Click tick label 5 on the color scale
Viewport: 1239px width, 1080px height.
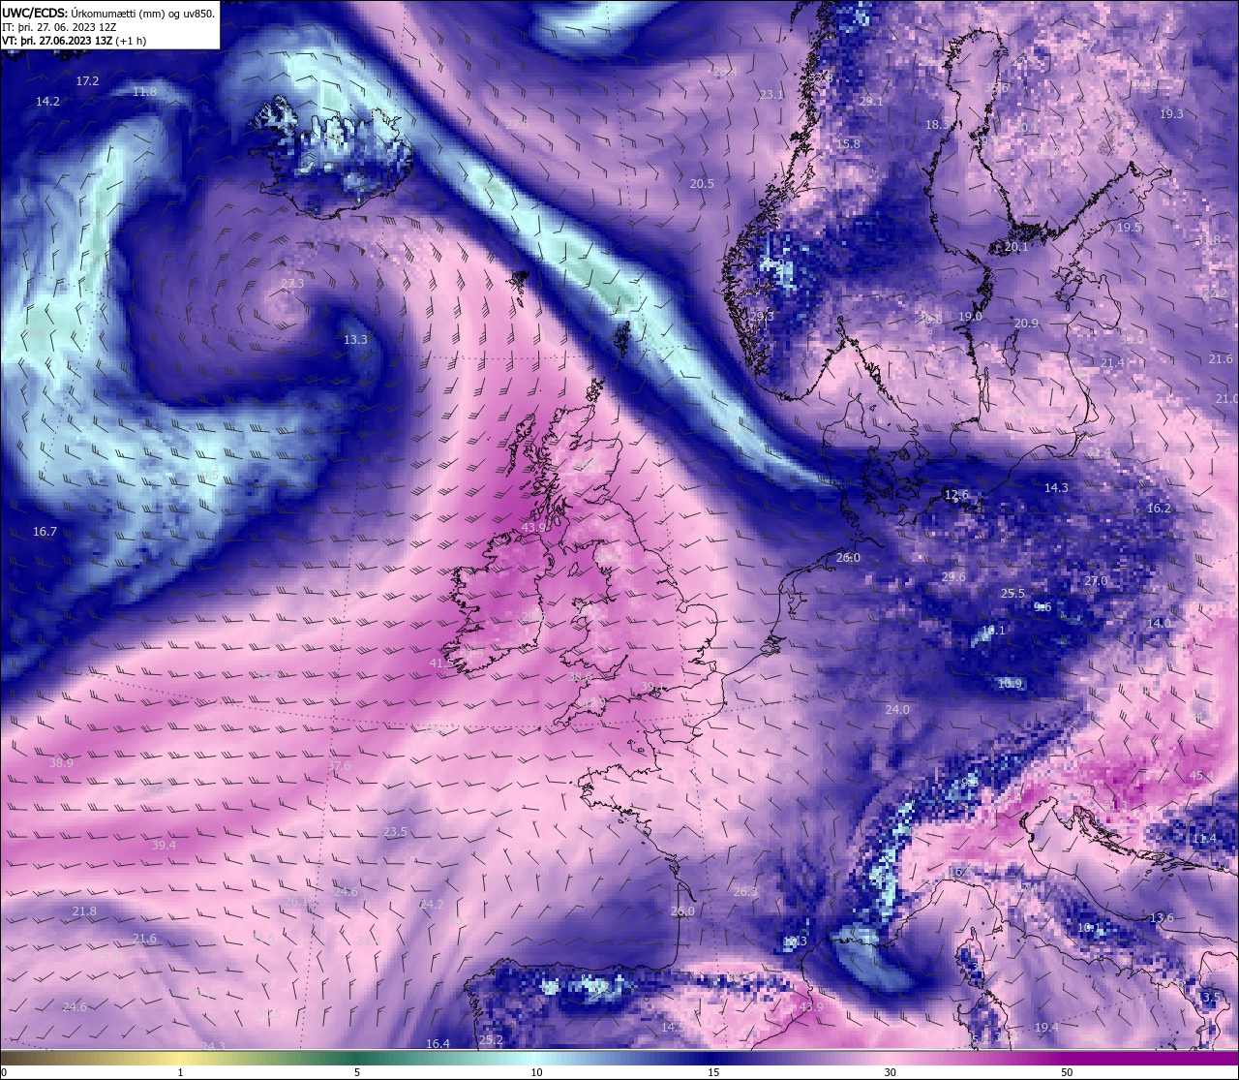tap(357, 1072)
